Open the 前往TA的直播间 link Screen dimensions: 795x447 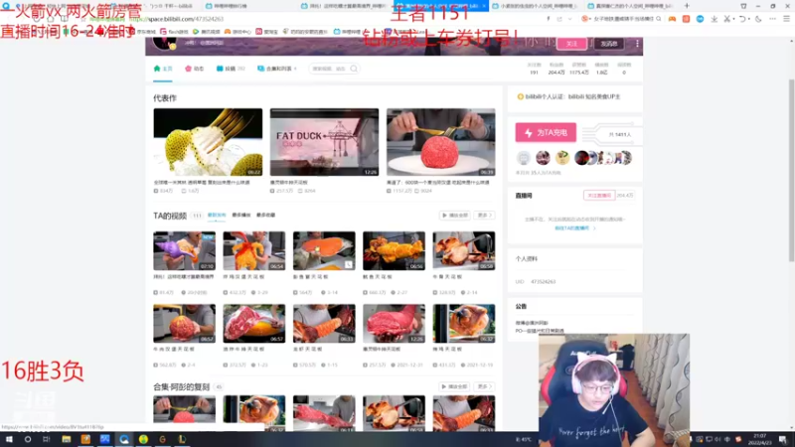coord(574,228)
